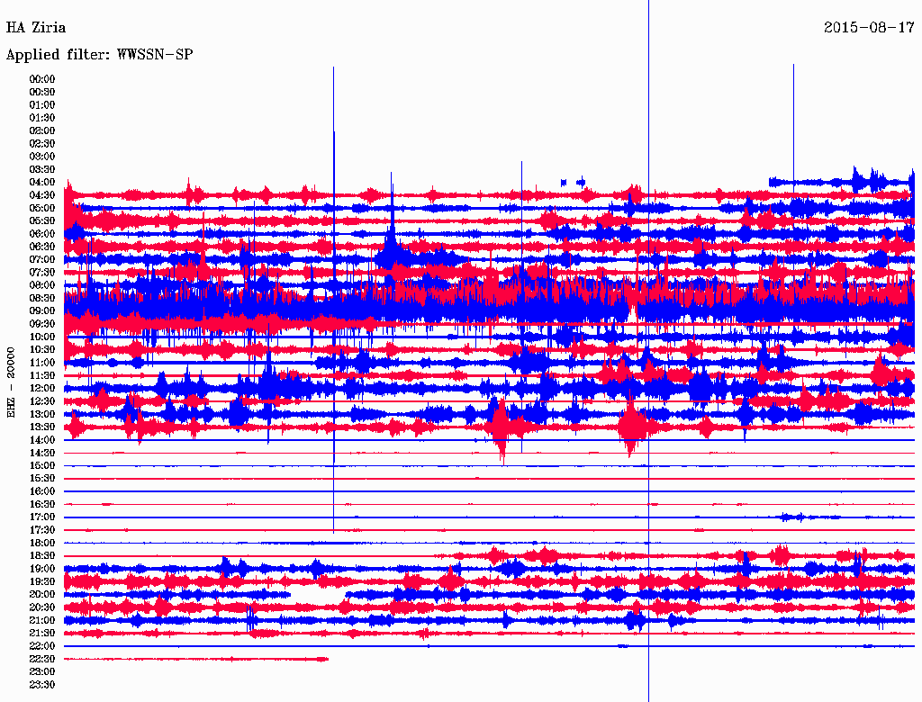Select the 11:00 time label
This screenshot has height=702, width=922.
tap(42, 363)
